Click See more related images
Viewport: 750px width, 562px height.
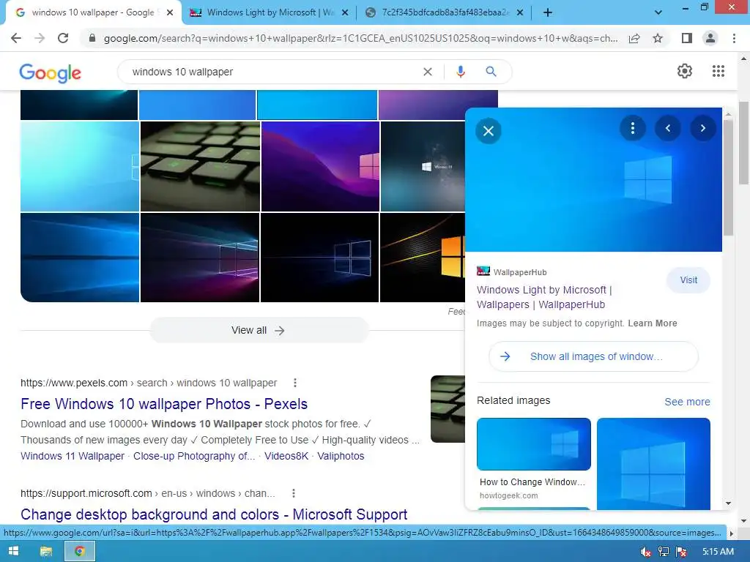pos(687,402)
